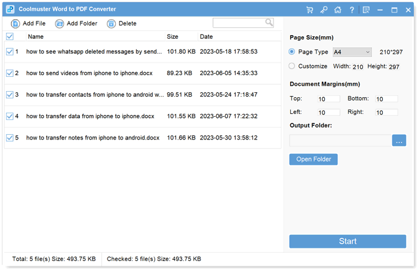Open the help question mark icon
This screenshot has width=418, height=270.
352,10
